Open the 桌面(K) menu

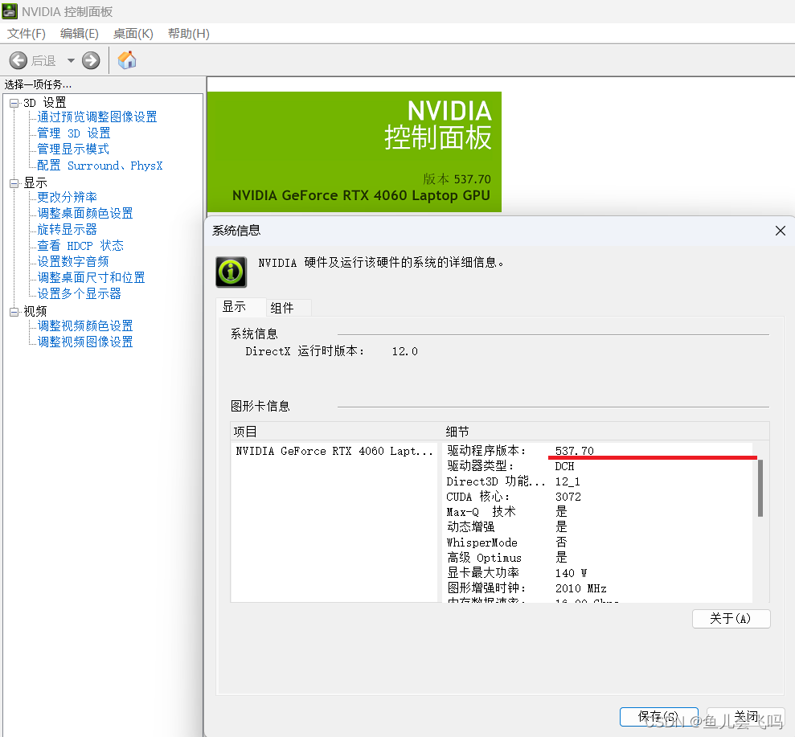(133, 34)
